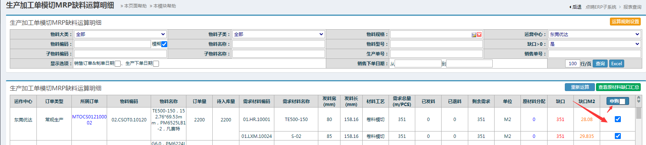Open the 缺口>0 dropdown
646x145 pixels.
pyautogui.click(x=595, y=44)
